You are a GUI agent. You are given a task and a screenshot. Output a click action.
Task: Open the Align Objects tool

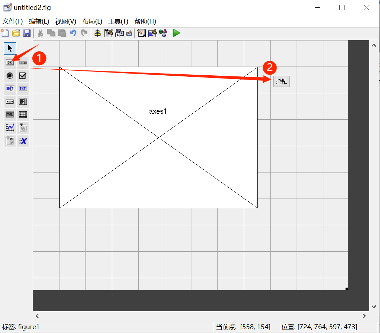click(x=97, y=33)
